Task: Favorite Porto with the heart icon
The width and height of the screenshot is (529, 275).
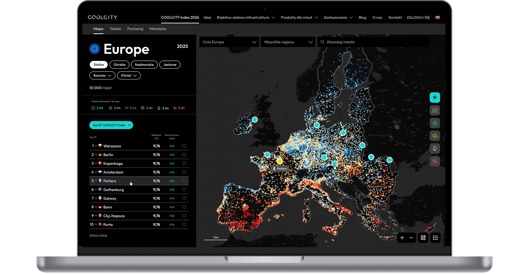Action: click(x=184, y=225)
